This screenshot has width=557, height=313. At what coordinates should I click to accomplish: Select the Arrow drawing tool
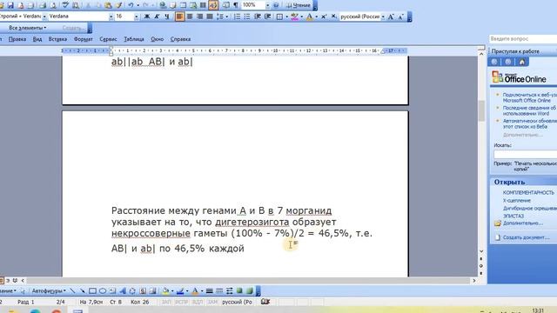click(x=83, y=291)
